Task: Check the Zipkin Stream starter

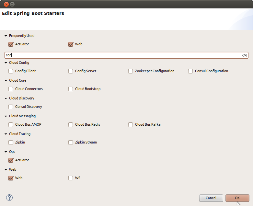Action: pos(71,143)
